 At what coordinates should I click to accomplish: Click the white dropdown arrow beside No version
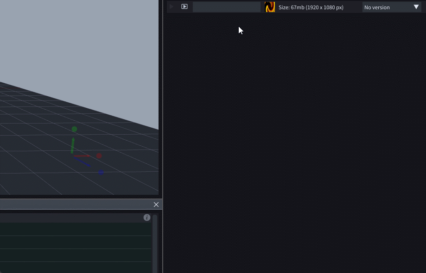[416, 7]
